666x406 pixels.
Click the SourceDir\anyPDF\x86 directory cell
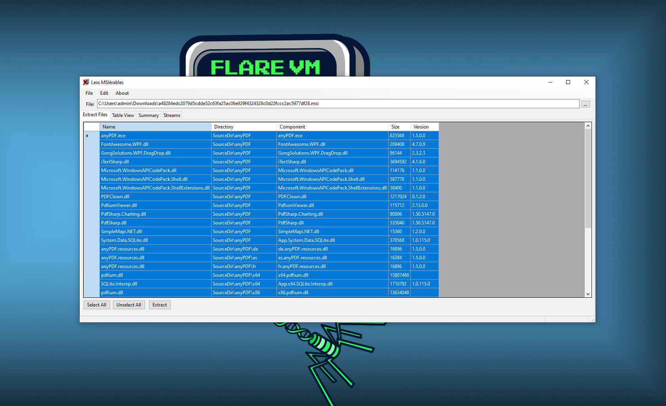tap(244, 293)
